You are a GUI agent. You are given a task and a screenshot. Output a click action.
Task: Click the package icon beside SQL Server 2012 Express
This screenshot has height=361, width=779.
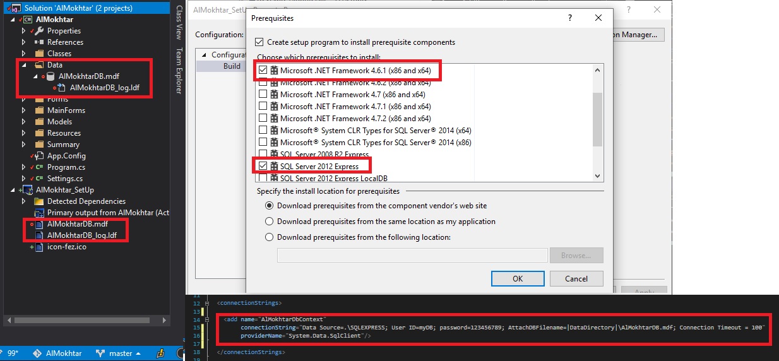pyautogui.click(x=274, y=167)
